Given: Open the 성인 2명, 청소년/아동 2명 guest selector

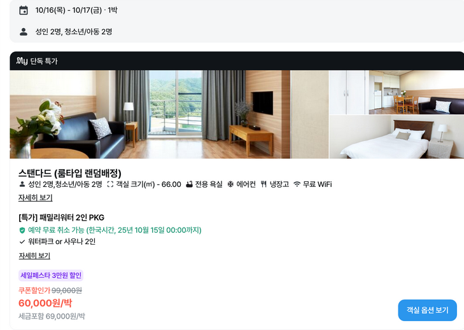Looking at the screenshot, I should point(74,32).
